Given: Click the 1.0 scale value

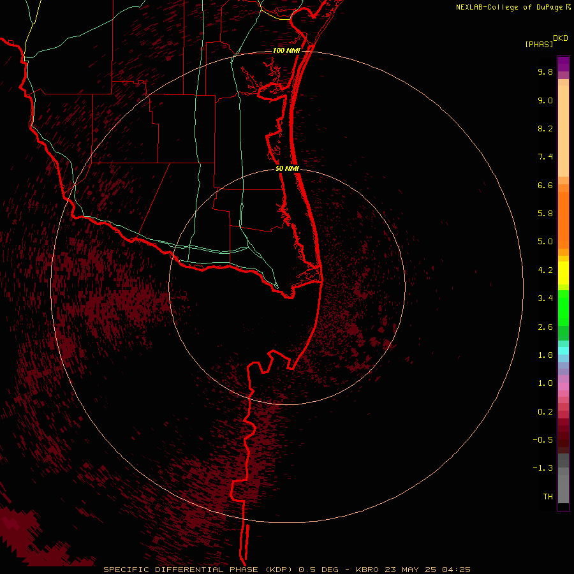Looking at the screenshot, I should (545, 383).
